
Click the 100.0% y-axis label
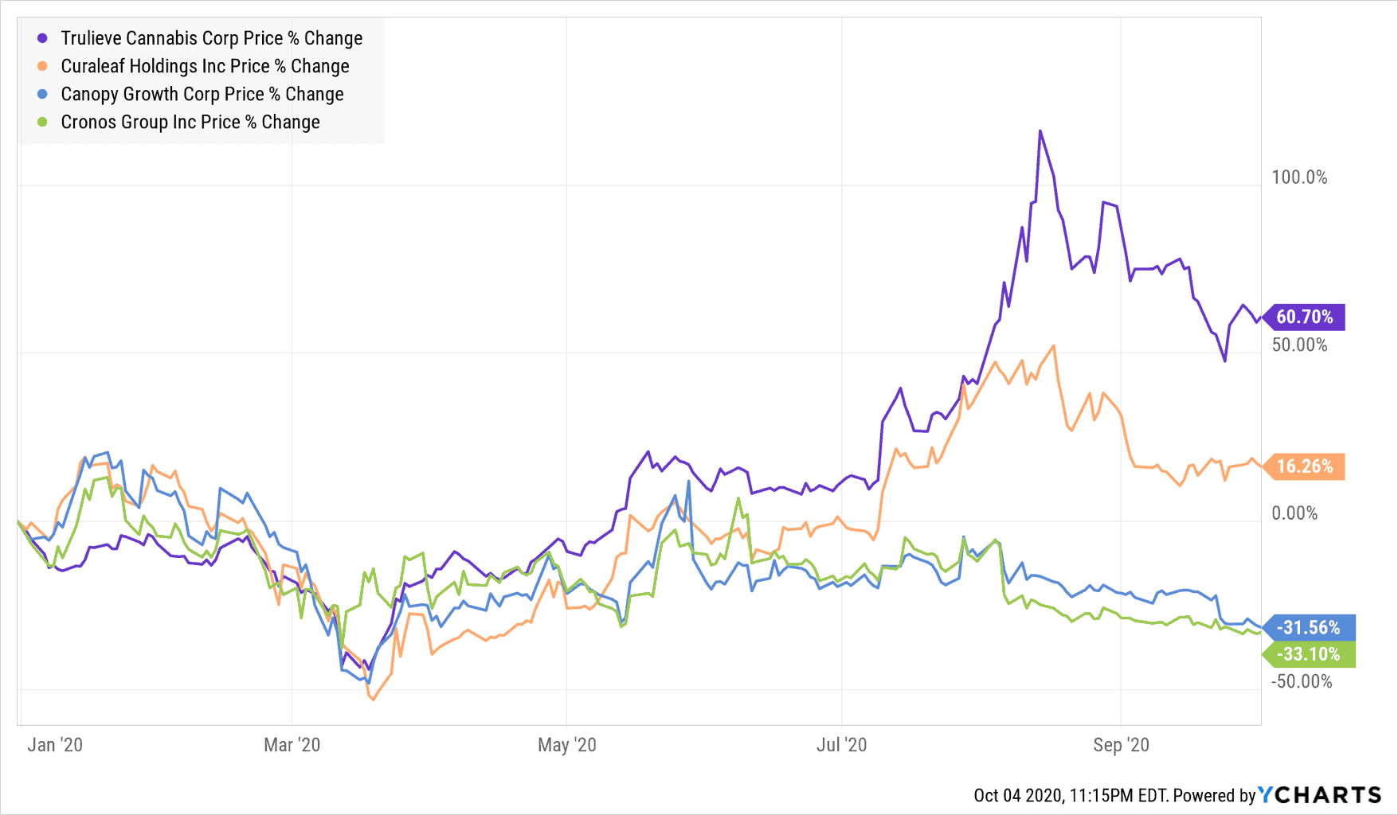pyautogui.click(x=1299, y=177)
